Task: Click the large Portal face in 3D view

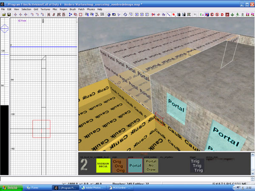Action: click(227, 136)
